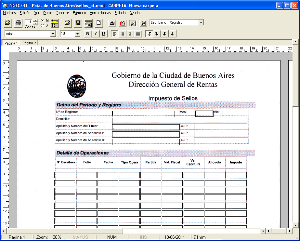The width and height of the screenshot is (300, 241).
Task: Click the date 13/06/2011 in the status bar
Action: coord(175,237)
